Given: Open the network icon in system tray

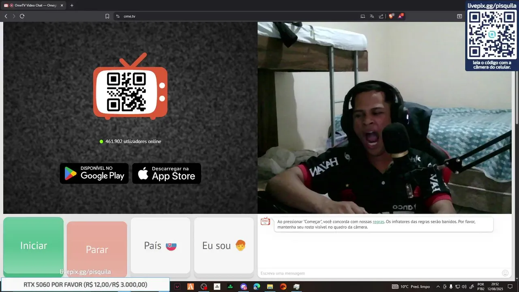Looking at the screenshot, I should tap(457, 287).
